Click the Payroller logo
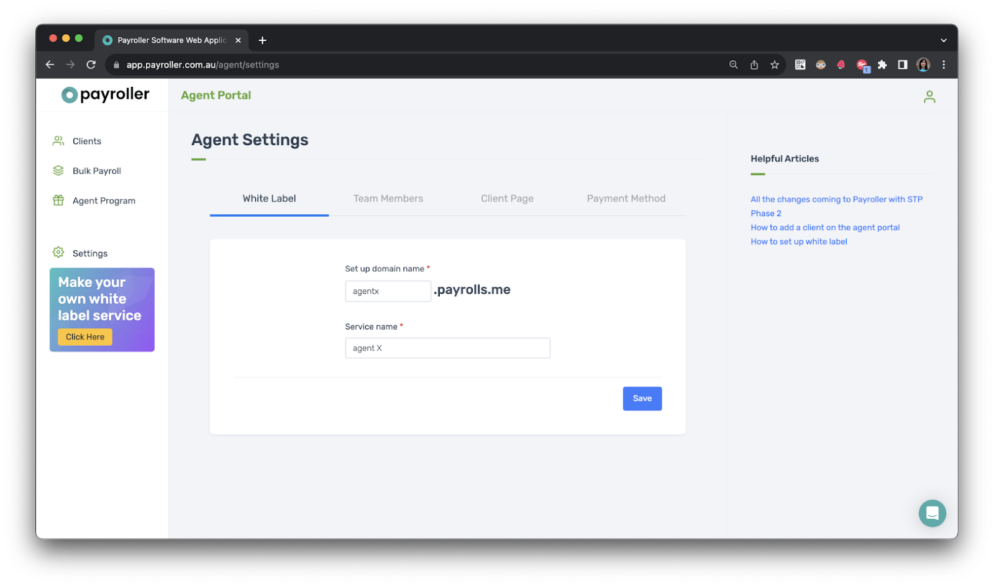Image resolution: width=994 pixels, height=586 pixels. [x=105, y=94]
